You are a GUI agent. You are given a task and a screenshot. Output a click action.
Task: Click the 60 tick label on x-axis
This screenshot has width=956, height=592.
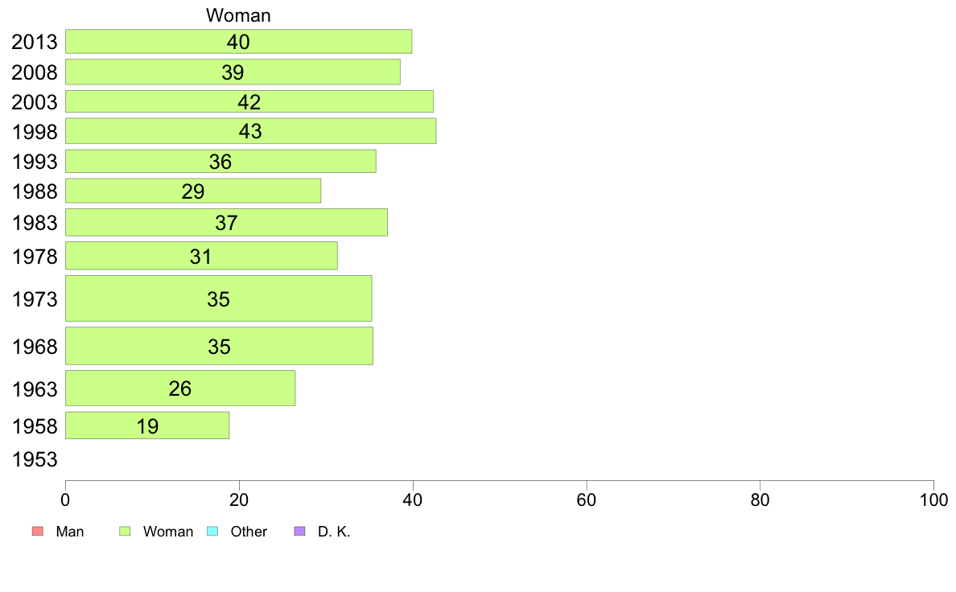click(586, 500)
